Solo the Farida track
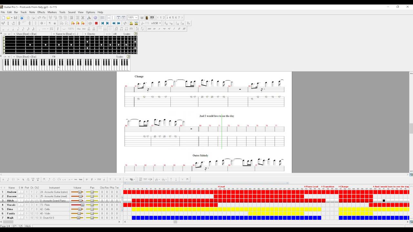 20,213
